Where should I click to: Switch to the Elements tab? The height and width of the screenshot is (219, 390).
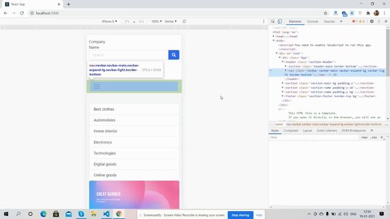point(295,21)
